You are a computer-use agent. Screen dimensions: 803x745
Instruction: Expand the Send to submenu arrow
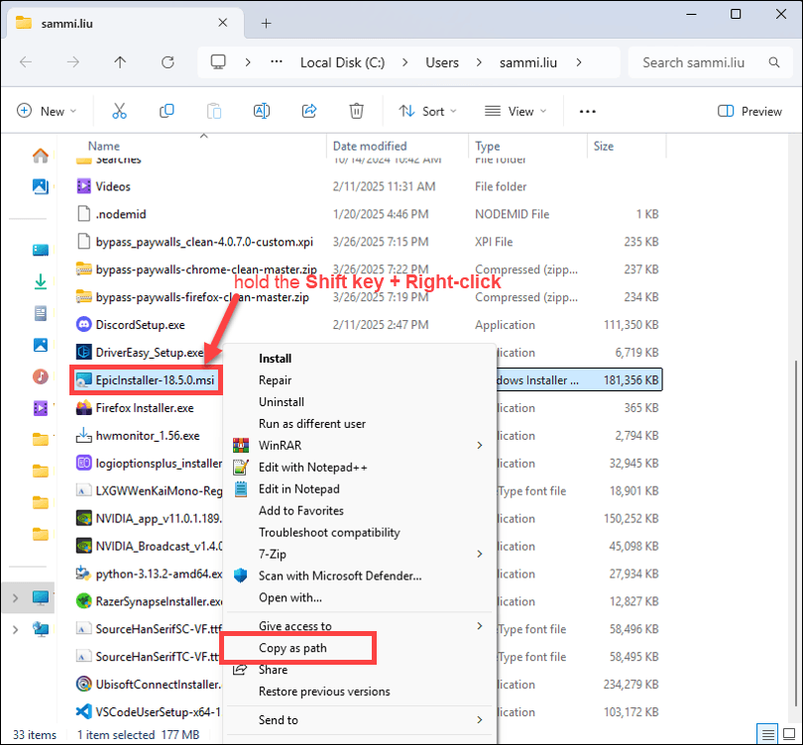pyautogui.click(x=480, y=719)
